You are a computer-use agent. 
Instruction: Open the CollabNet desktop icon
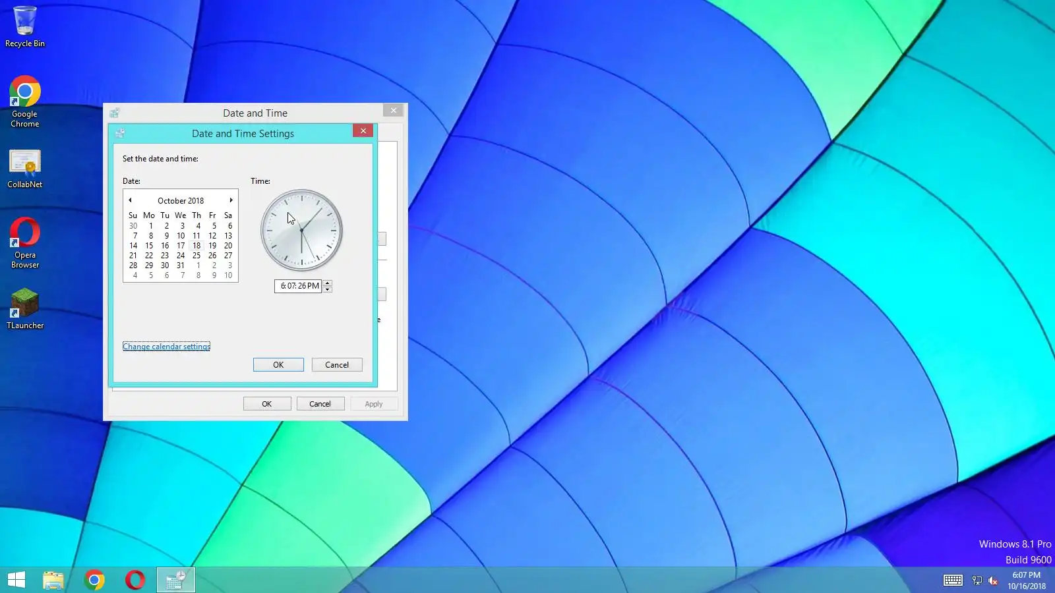tap(25, 169)
